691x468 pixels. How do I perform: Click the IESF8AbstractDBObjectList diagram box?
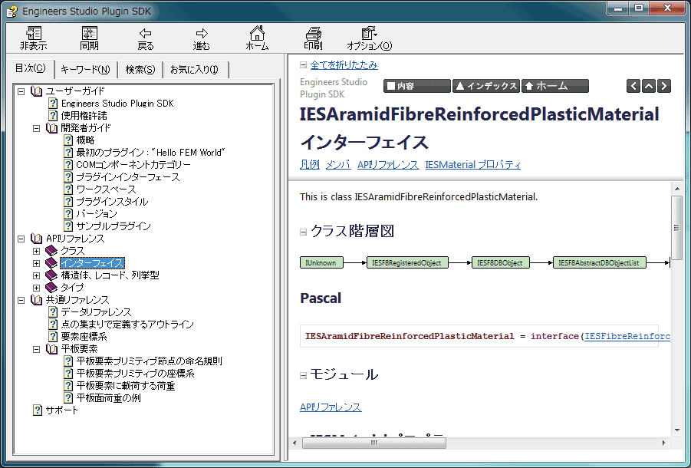click(x=599, y=262)
